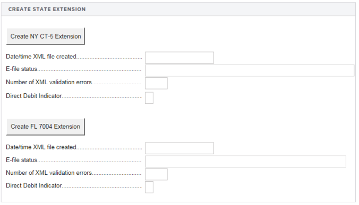Image resolution: width=359 pixels, height=205 pixels.
Task: Select the FL 7004 Date/time XML file created field
Action: click(179, 148)
